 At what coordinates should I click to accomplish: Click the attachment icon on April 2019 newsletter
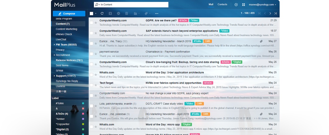(x=261, y=114)
